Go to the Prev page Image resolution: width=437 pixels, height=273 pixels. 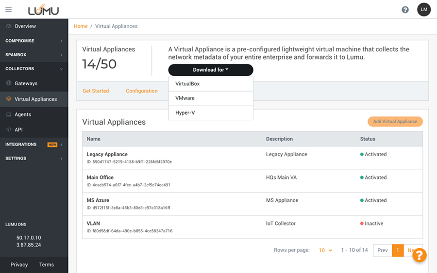[382, 250]
